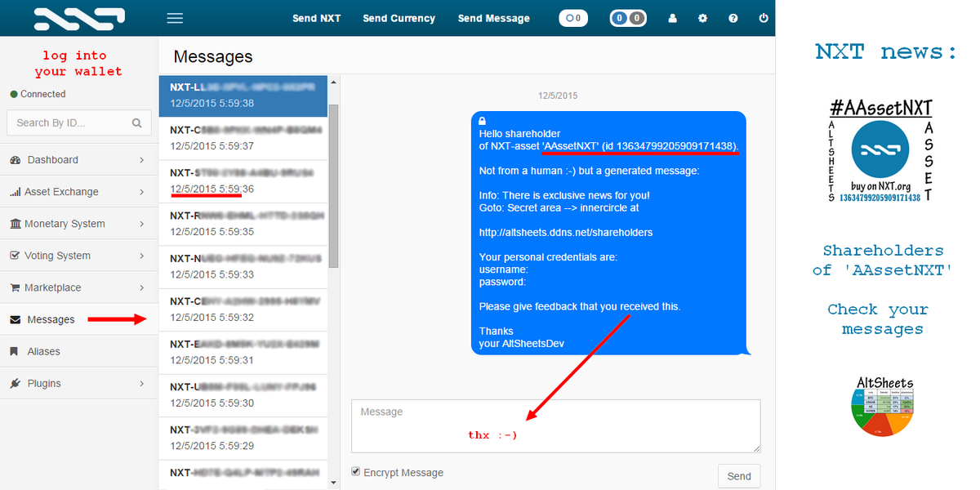Click the Message text area

click(x=556, y=425)
